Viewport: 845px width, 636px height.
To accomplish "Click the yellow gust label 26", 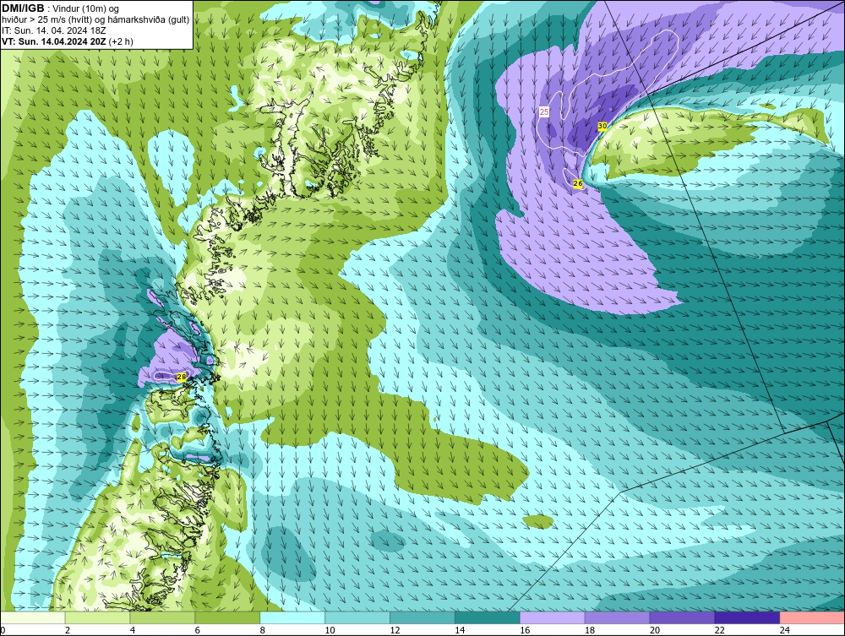I will pos(578,183).
